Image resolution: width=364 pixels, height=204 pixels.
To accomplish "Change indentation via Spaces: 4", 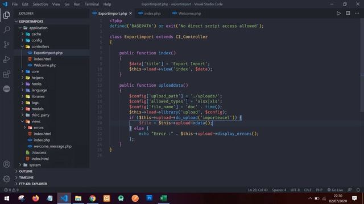I will click(x=279, y=190).
